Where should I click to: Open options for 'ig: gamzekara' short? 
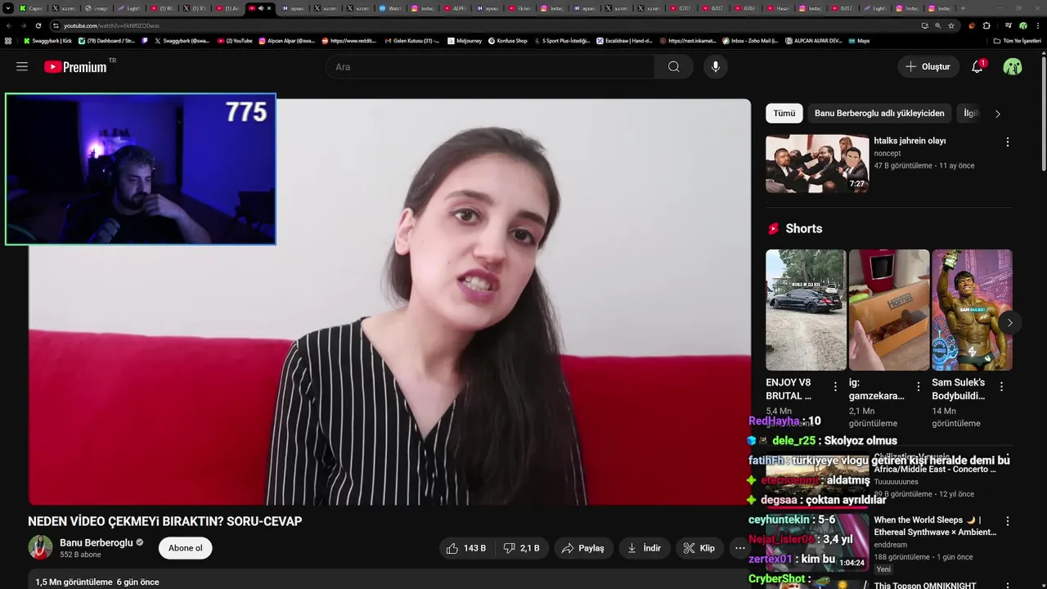point(918,386)
